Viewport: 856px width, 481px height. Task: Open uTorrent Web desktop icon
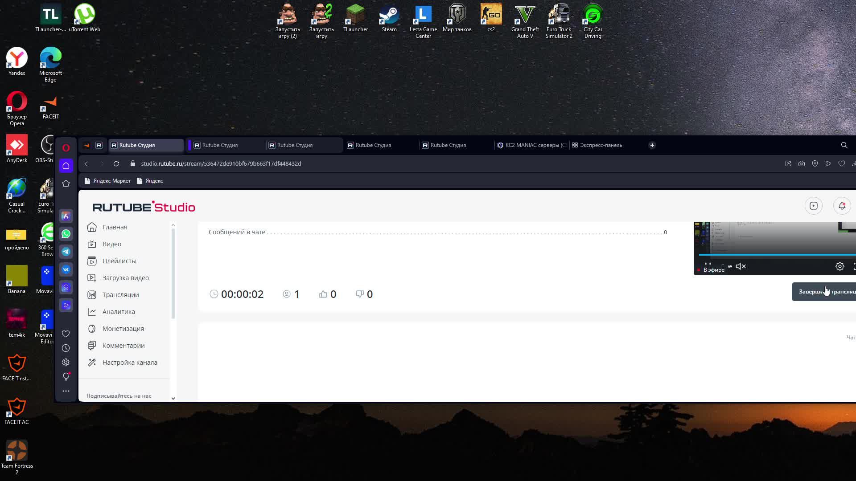tap(84, 19)
